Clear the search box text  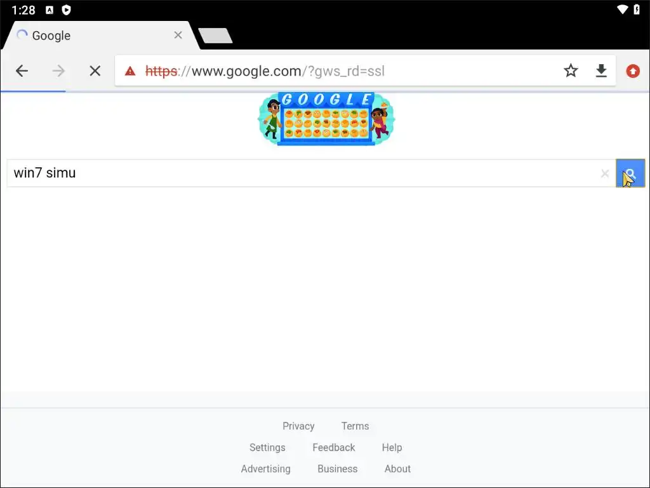[x=605, y=173]
